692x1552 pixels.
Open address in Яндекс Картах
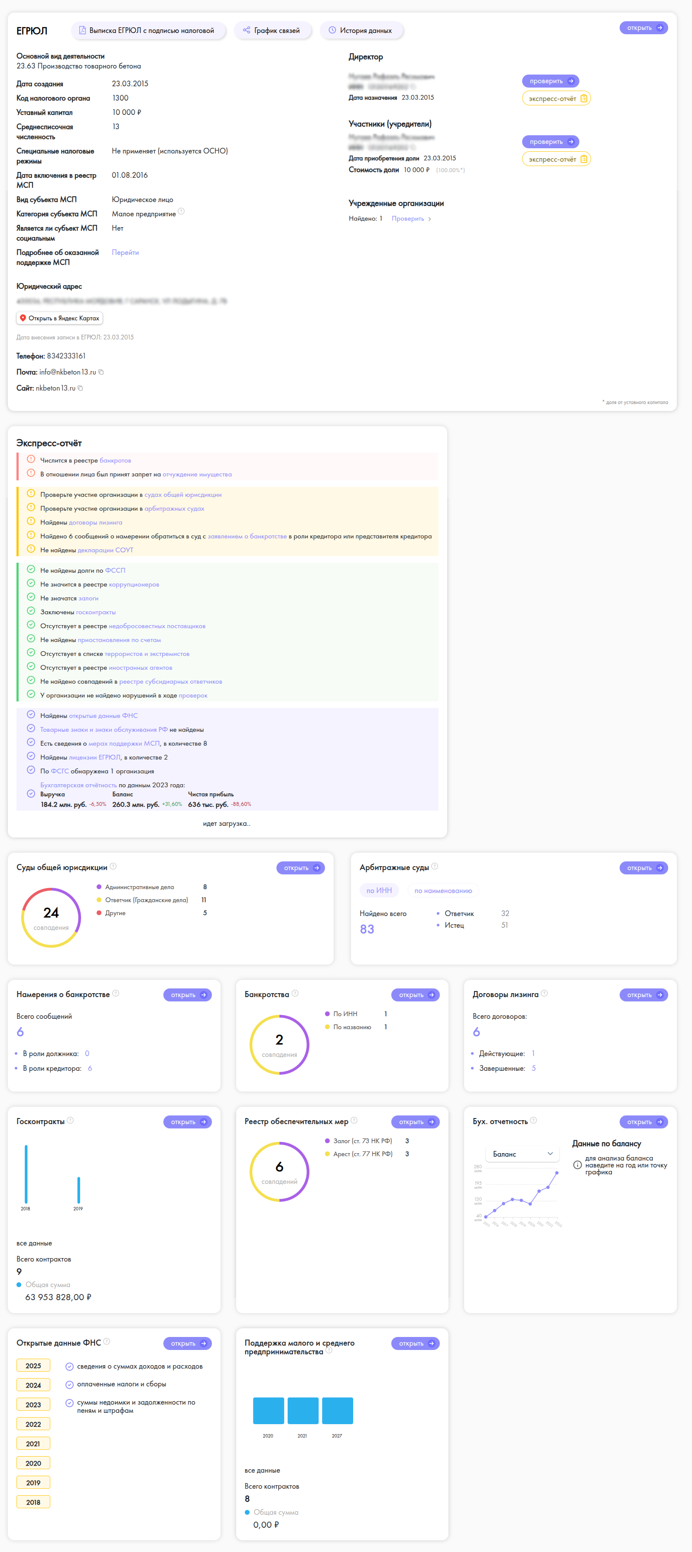tap(60, 318)
